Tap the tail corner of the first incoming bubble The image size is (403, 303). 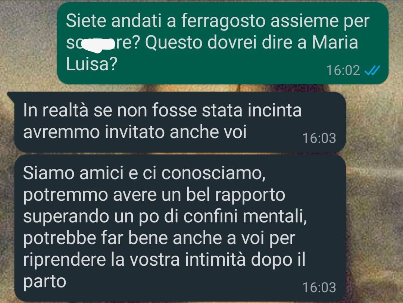[11, 96]
